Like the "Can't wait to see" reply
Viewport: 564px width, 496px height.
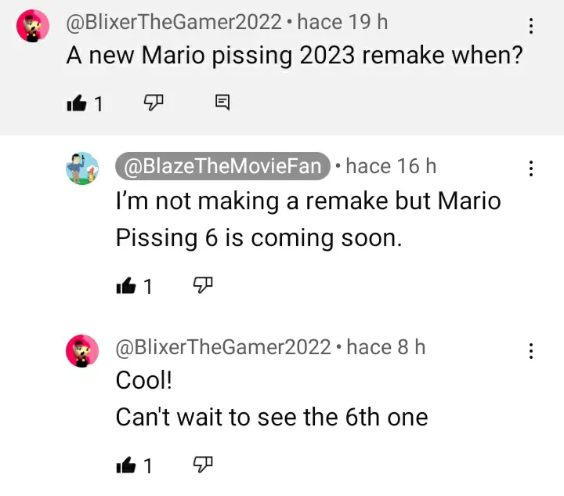(x=125, y=465)
